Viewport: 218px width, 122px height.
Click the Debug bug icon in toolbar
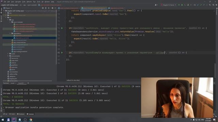tap(182, 5)
